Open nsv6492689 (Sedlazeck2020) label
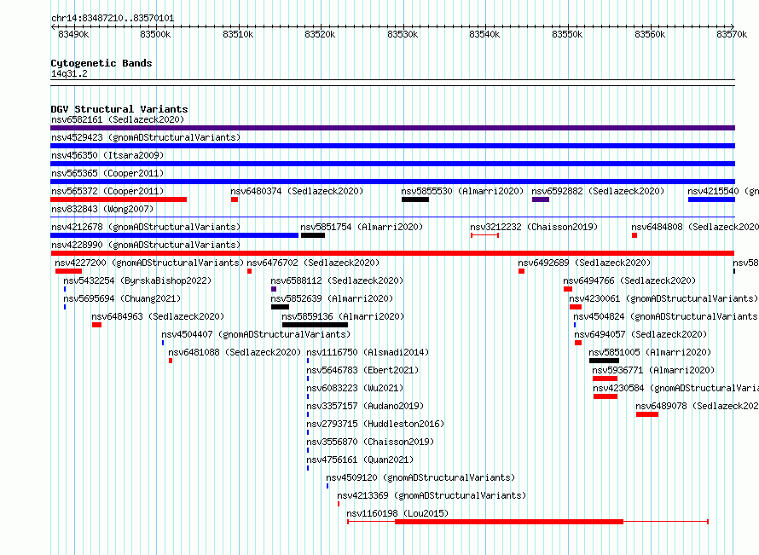 [x=584, y=263]
